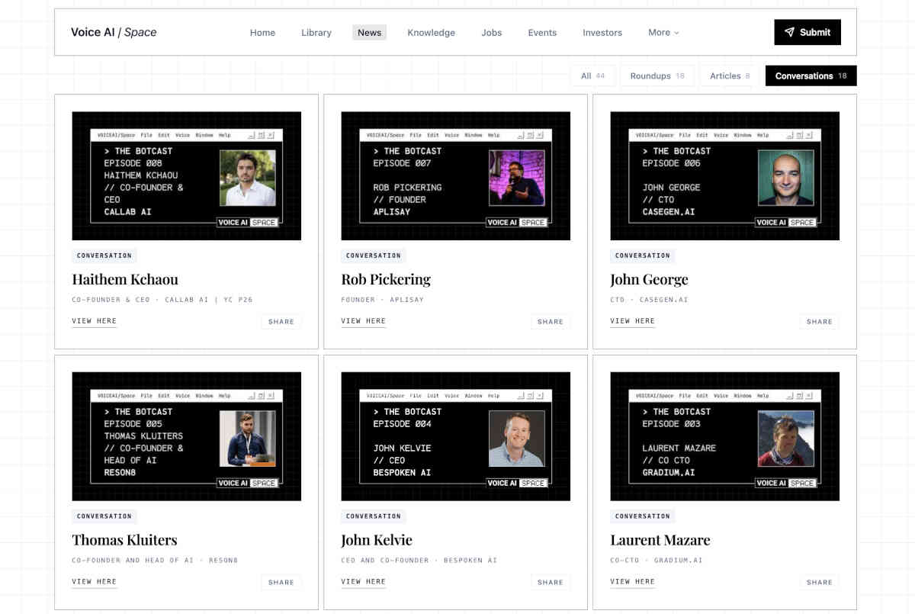Open the Investors section

click(602, 33)
